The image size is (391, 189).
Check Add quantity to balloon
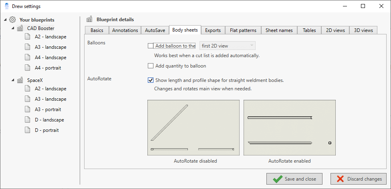[x=151, y=66]
